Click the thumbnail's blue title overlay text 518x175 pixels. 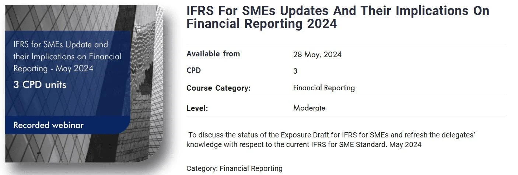[x=67, y=57]
